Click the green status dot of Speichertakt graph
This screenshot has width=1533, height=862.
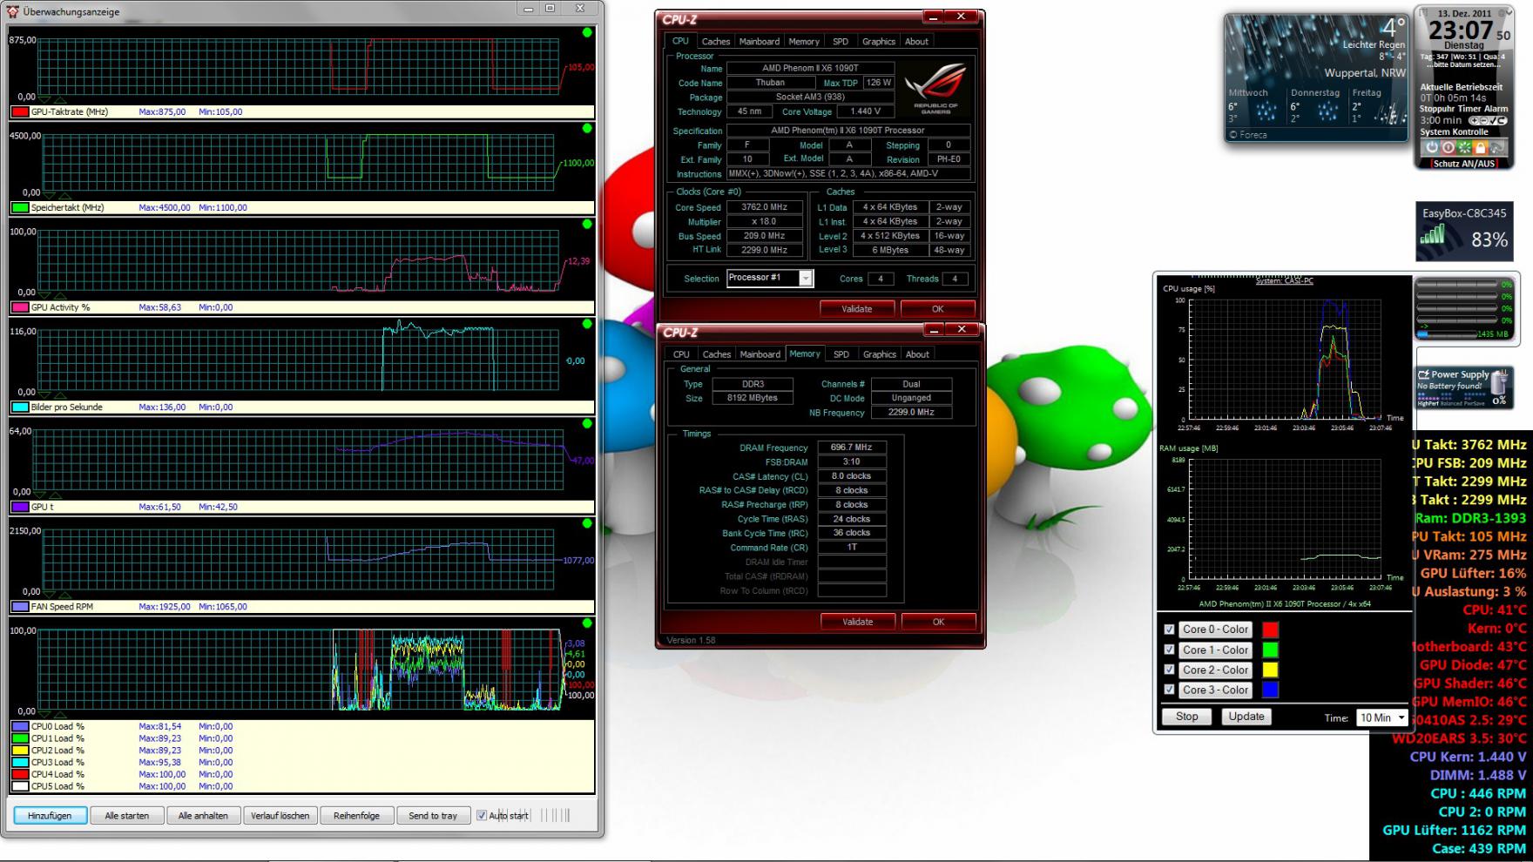[x=587, y=128]
